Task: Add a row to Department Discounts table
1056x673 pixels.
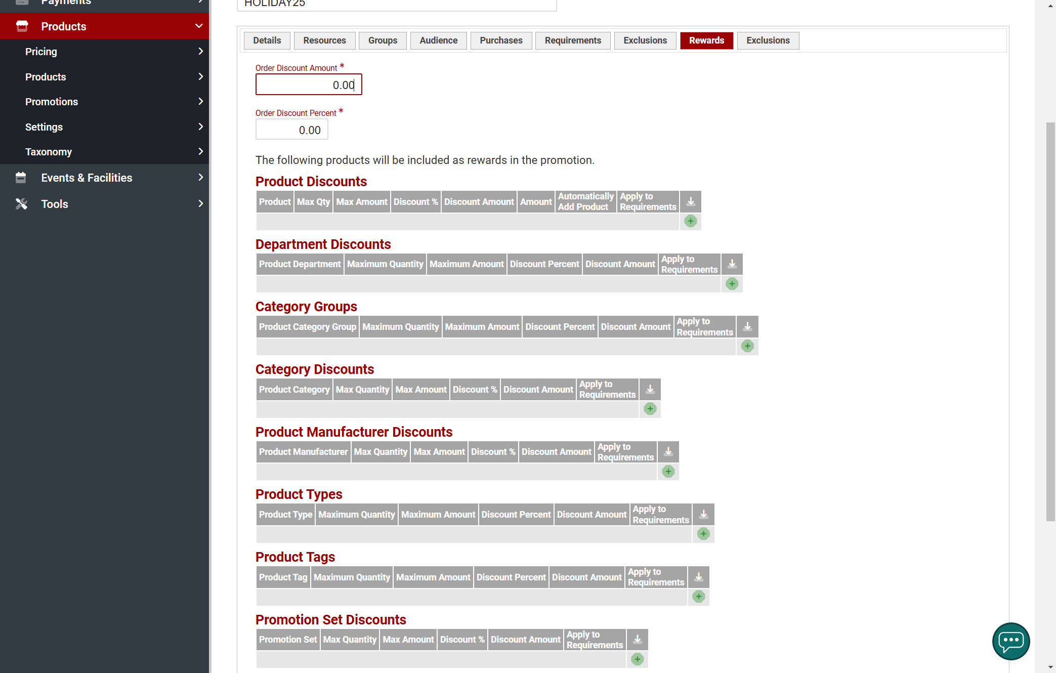Action: [x=732, y=284]
